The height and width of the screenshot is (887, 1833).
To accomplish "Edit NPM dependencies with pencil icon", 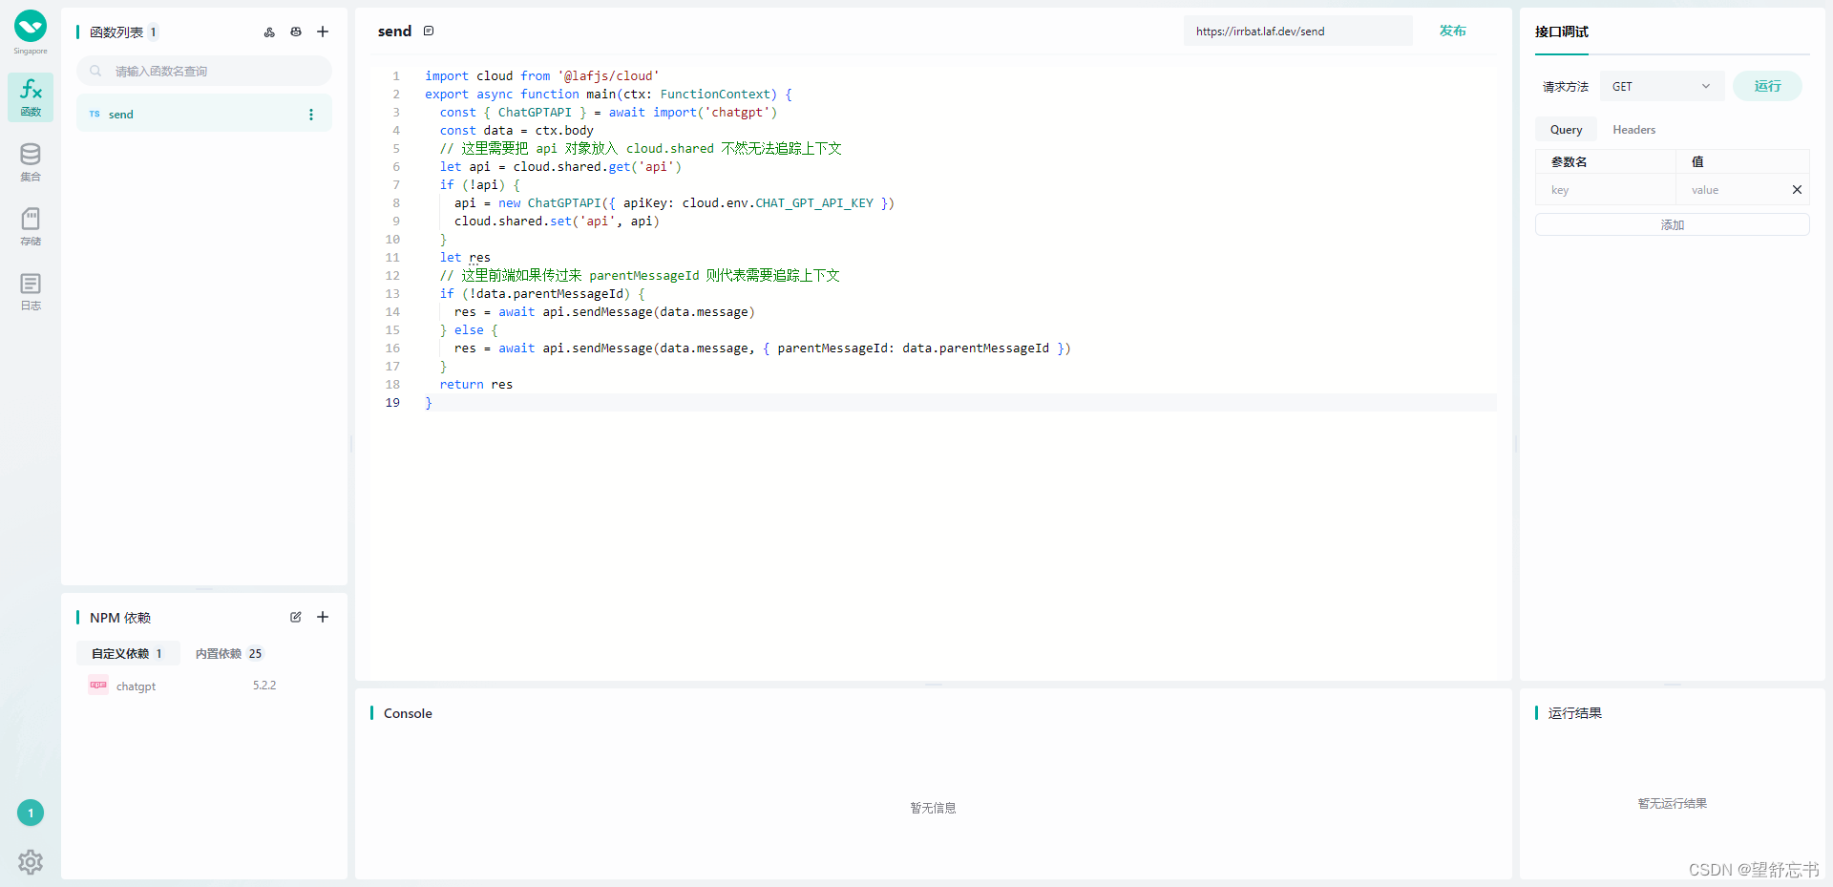I will (296, 617).
